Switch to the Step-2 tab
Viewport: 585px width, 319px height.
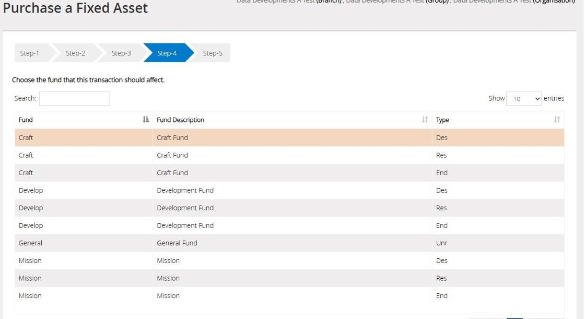[75, 53]
